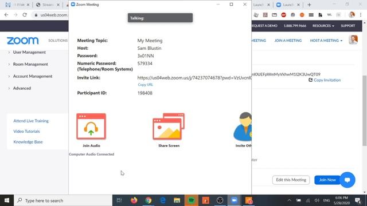Click the padlock icon in the address bar

coord(36,15)
